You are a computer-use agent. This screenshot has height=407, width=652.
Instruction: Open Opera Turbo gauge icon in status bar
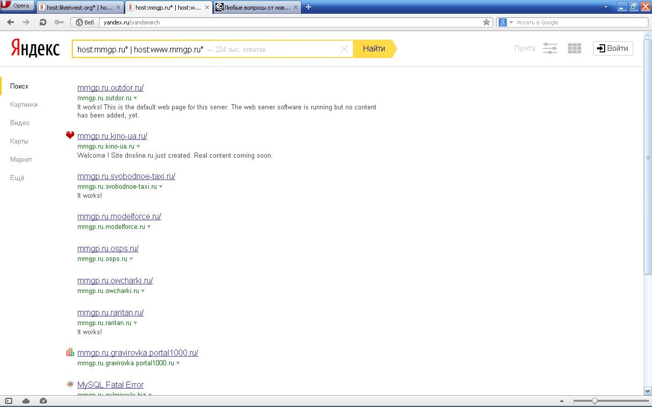pos(43,401)
